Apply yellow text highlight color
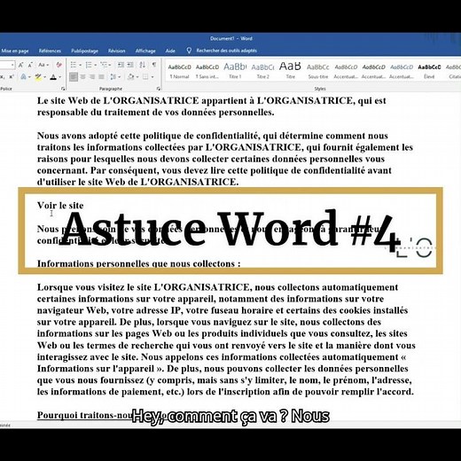 [38, 77]
